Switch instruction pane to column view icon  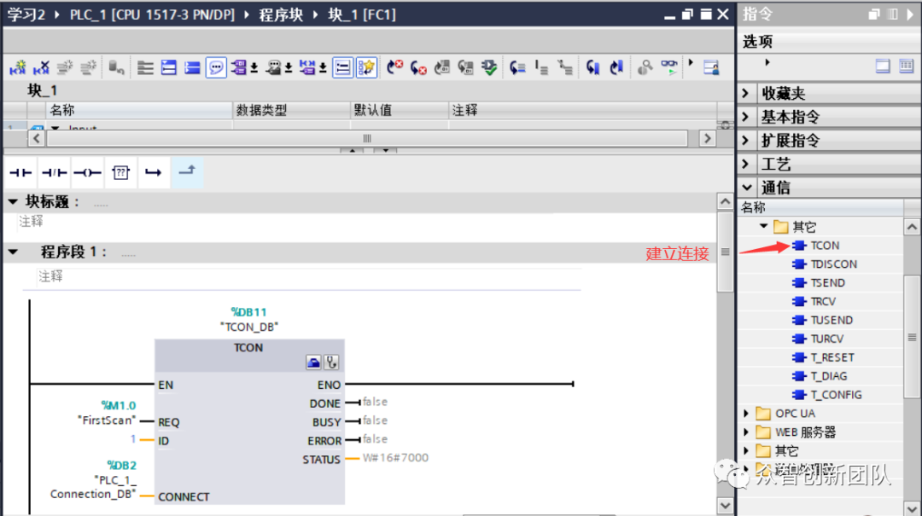(x=906, y=66)
